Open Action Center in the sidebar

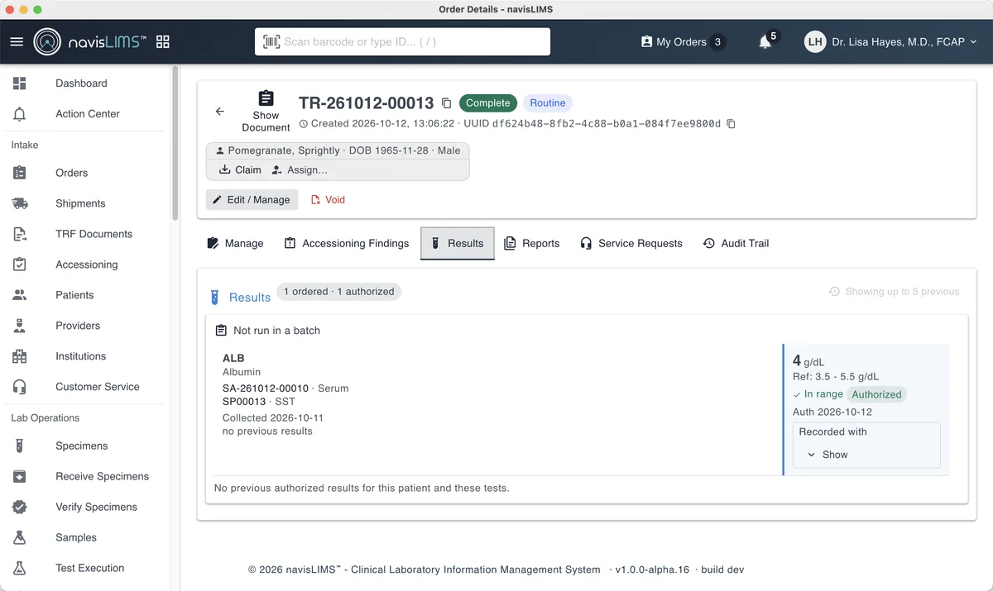click(88, 114)
